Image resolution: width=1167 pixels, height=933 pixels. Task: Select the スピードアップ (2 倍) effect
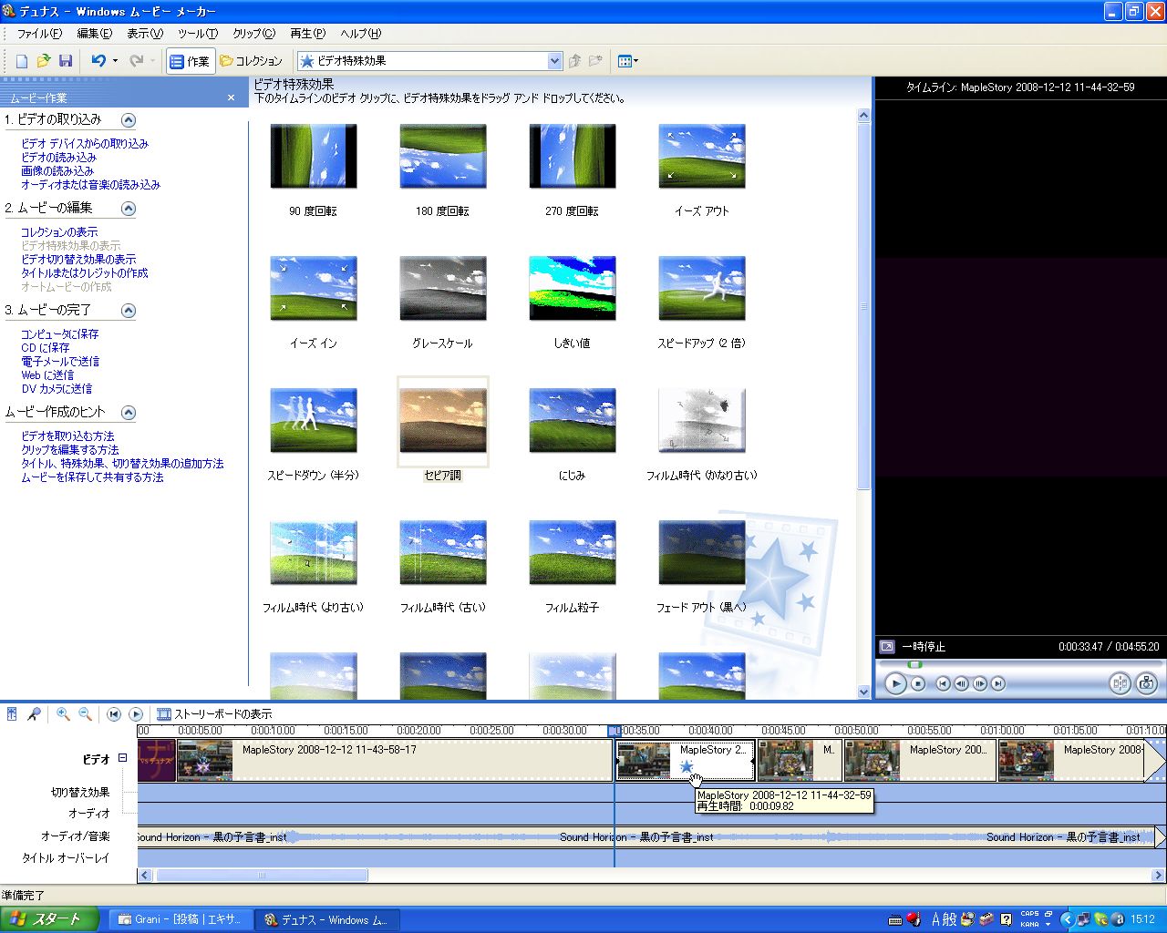point(702,289)
